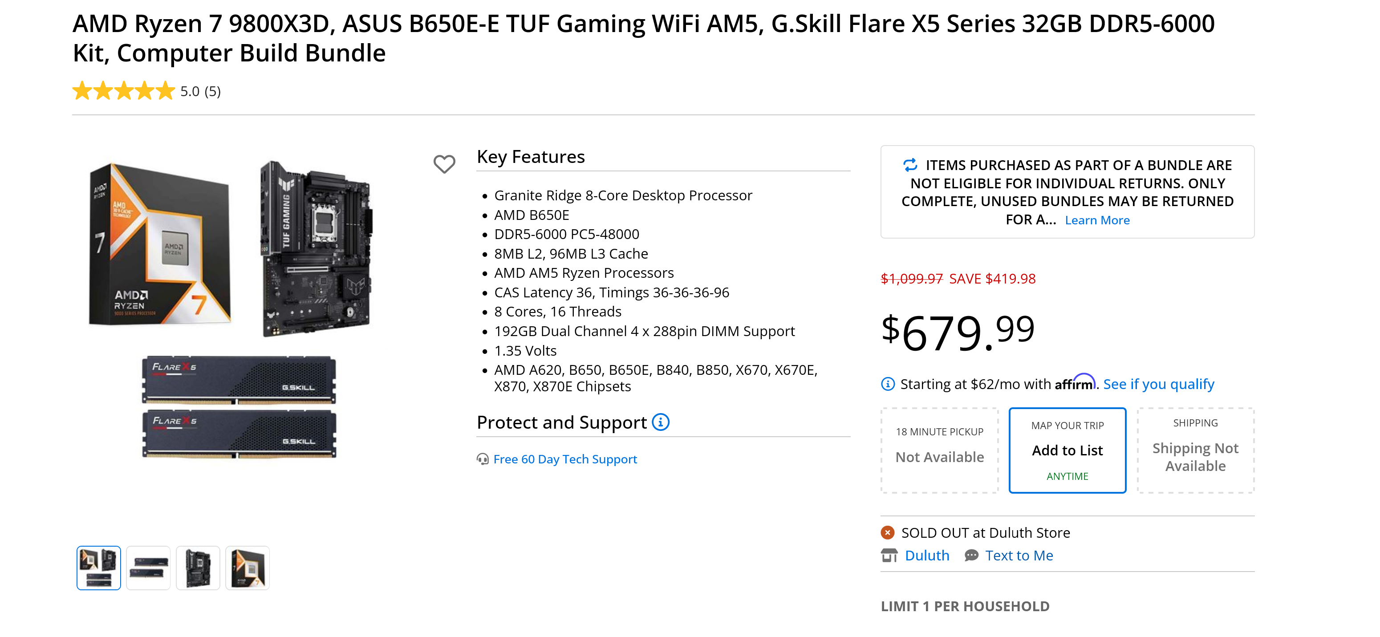The height and width of the screenshot is (637, 1380).
Task: Select the Map Your Trip Add to List option
Action: click(1067, 450)
